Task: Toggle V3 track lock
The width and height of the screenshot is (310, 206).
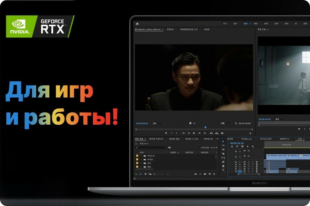Action: (236, 151)
